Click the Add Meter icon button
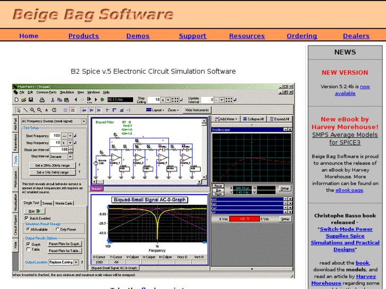This screenshot has width=386, height=289. (x=226, y=119)
